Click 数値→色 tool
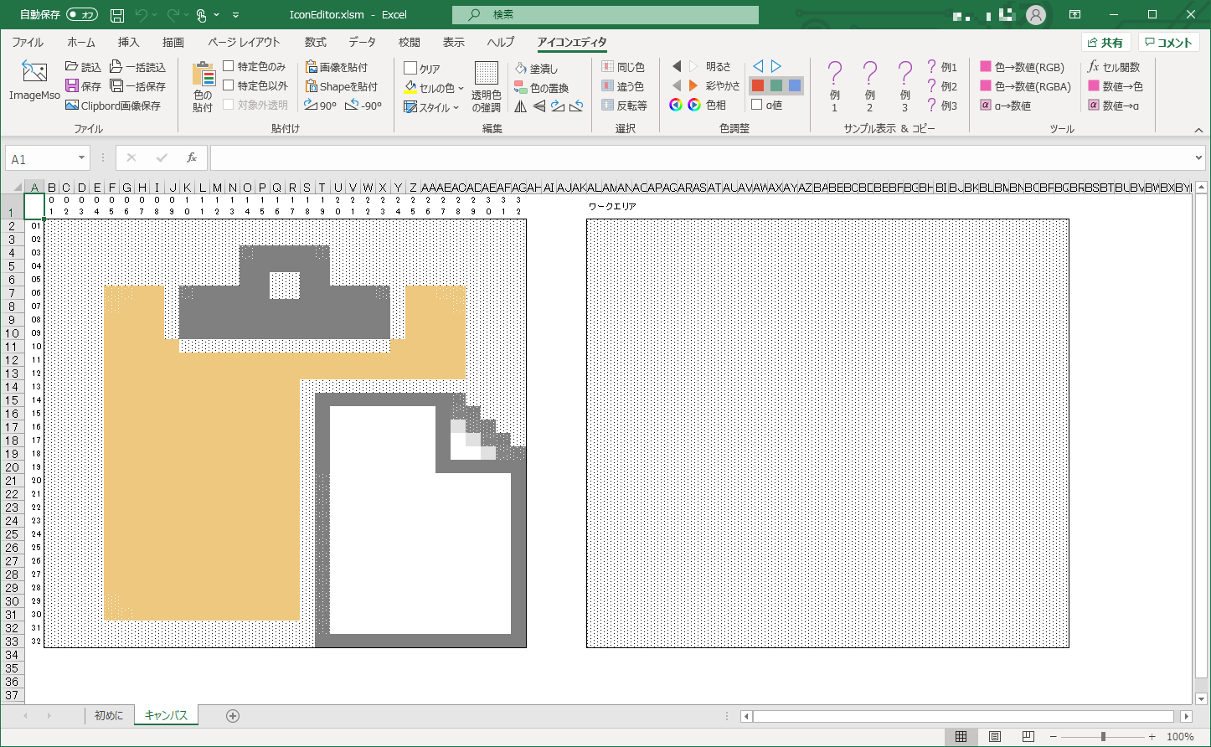 (1115, 86)
